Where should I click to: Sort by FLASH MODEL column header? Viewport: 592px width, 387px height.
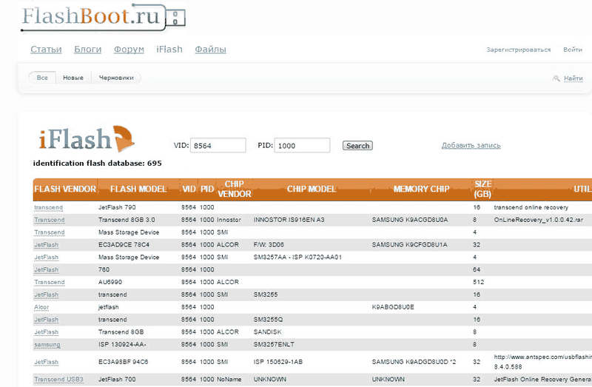pos(138,189)
